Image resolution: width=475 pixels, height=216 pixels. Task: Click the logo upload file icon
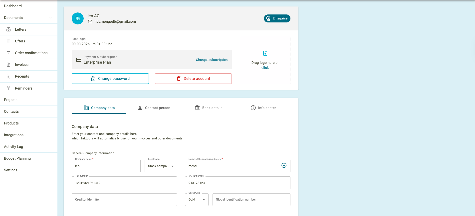coord(265,53)
